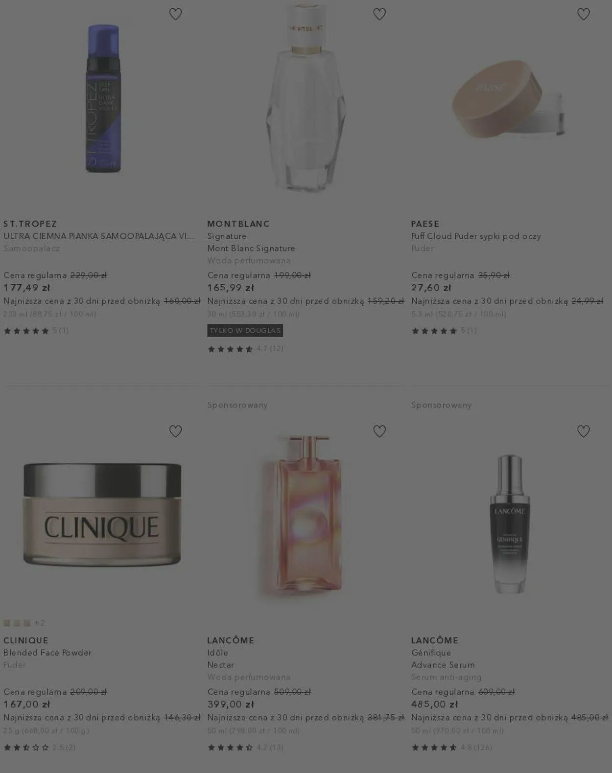The height and width of the screenshot is (773, 612).
Task: Favorite the Montblanc Signature perfume
Action: (x=379, y=14)
